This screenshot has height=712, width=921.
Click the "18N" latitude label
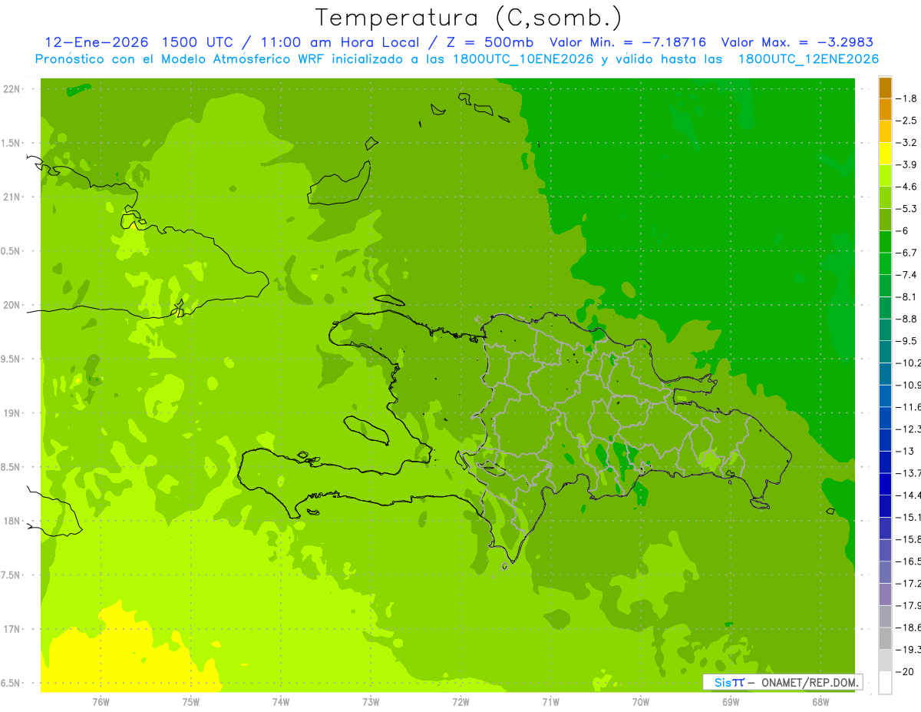(x=12, y=522)
